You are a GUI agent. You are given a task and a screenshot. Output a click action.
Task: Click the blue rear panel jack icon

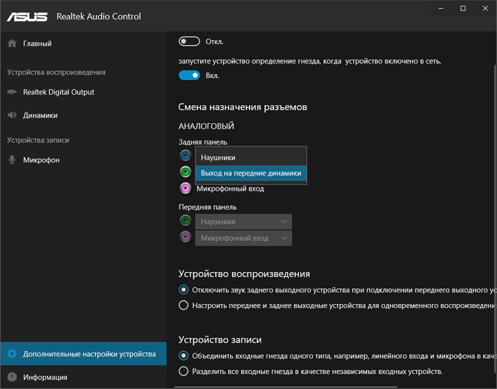[x=185, y=155]
